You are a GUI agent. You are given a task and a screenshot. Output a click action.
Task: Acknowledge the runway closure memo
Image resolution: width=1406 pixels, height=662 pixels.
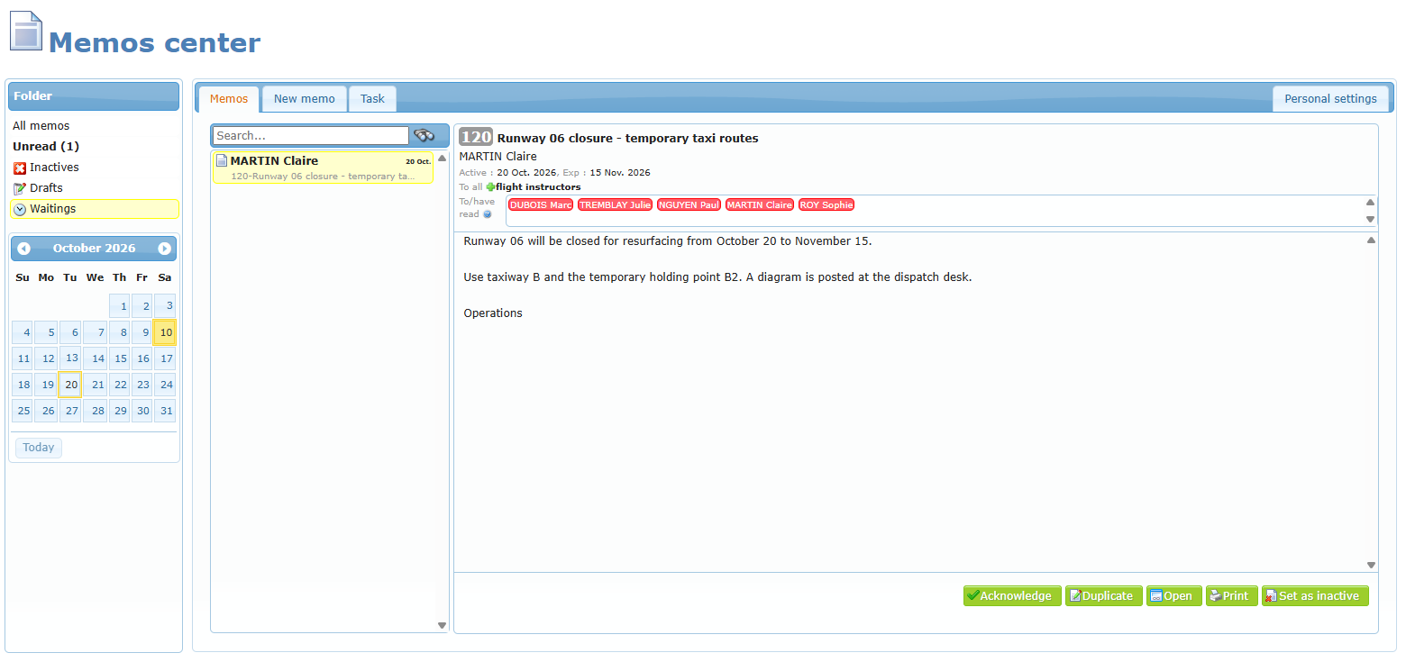click(1012, 596)
